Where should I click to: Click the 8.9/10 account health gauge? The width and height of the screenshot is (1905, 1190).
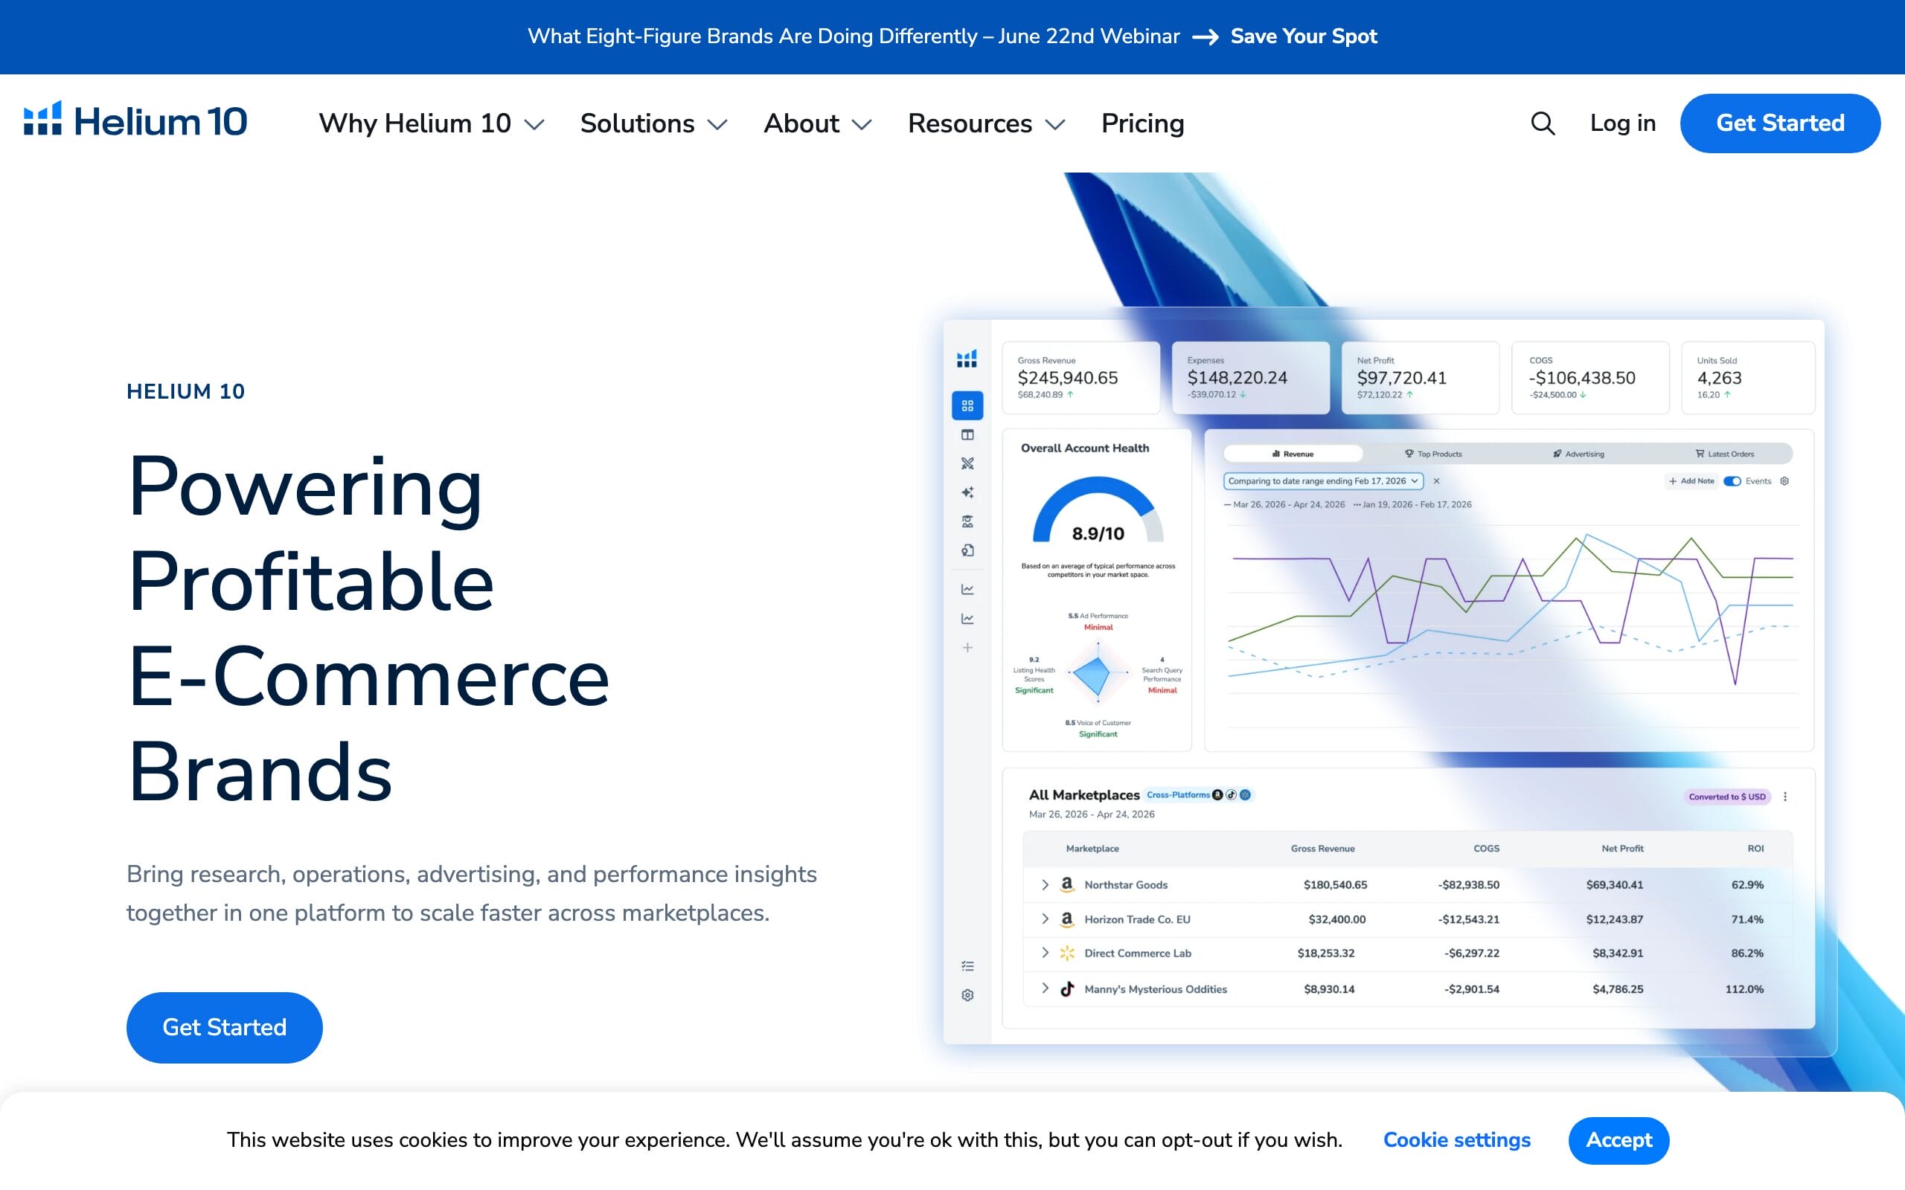(1098, 512)
